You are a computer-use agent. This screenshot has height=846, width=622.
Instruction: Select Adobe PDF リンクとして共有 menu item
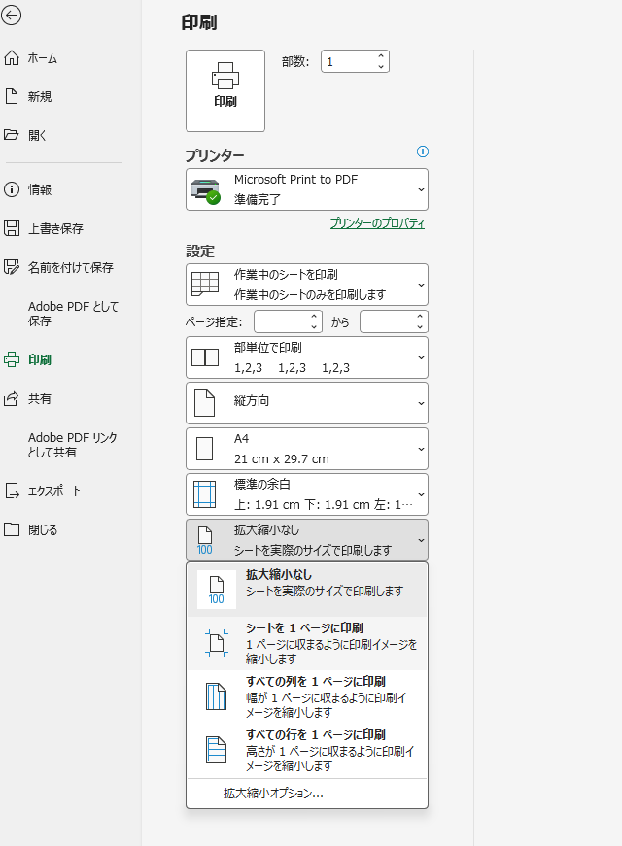72,445
